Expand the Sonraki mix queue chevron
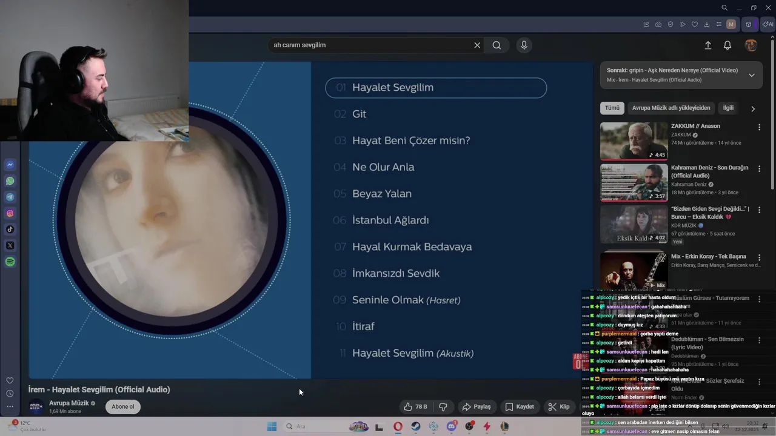776x436 pixels. tap(752, 75)
